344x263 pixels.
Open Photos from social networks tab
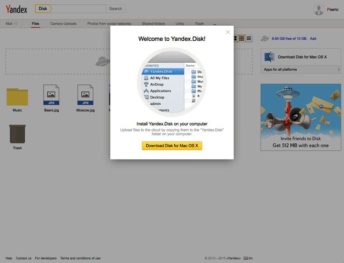(109, 24)
